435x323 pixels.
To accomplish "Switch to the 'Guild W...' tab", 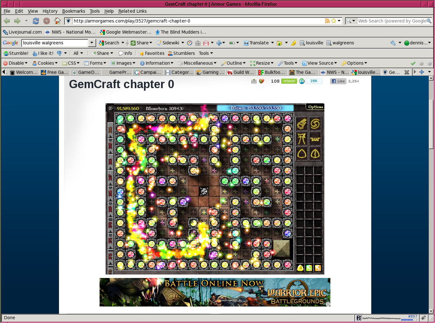I will [x=241, y=72].
